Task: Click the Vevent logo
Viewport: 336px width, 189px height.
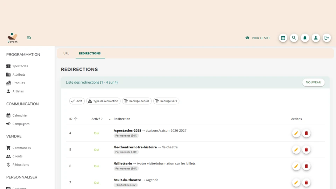Action: tap(13, 38)
